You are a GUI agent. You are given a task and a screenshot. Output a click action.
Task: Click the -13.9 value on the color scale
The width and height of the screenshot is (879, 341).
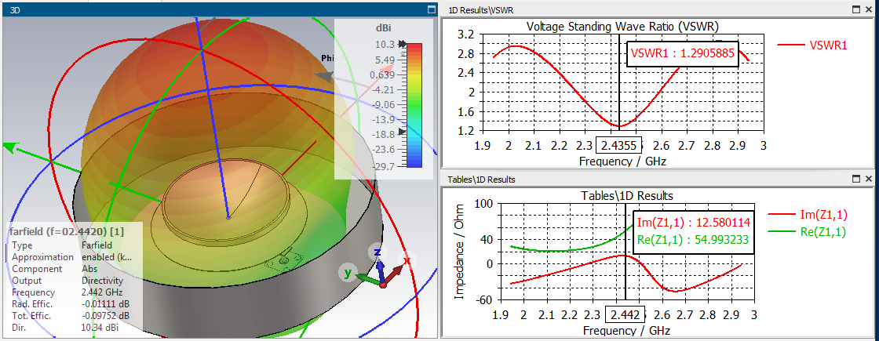click(384, 120)
